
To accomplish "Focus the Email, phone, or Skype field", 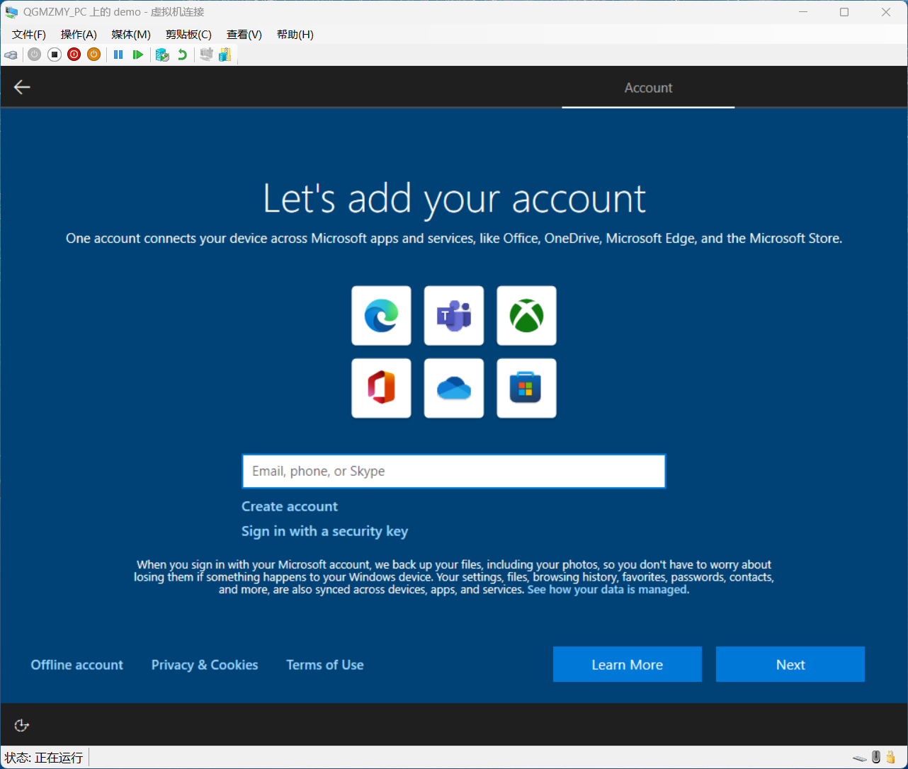I will coord(454,472).
